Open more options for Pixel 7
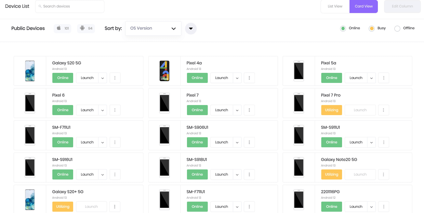 [x=249, y=110]
